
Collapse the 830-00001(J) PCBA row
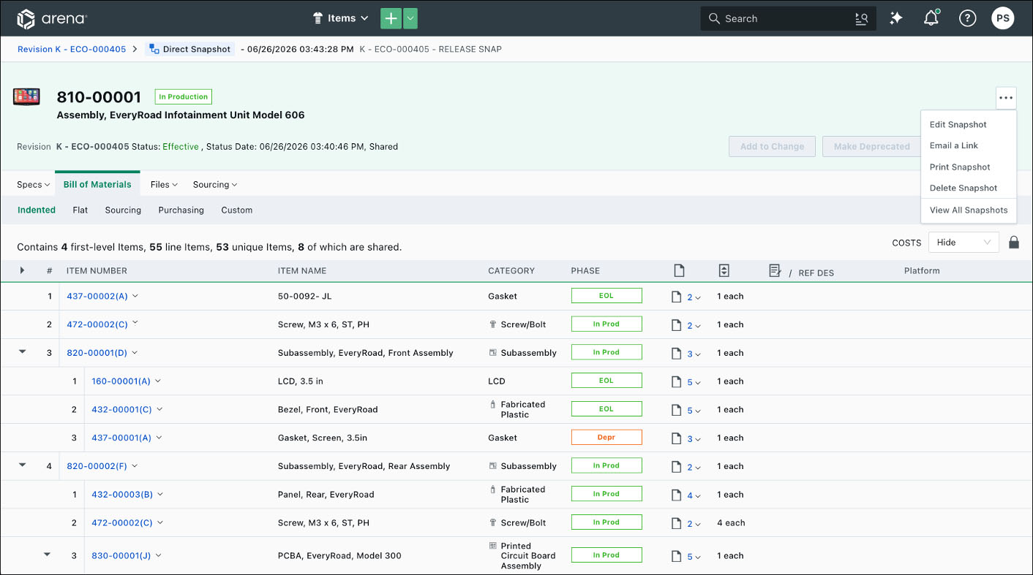point(48,555)
